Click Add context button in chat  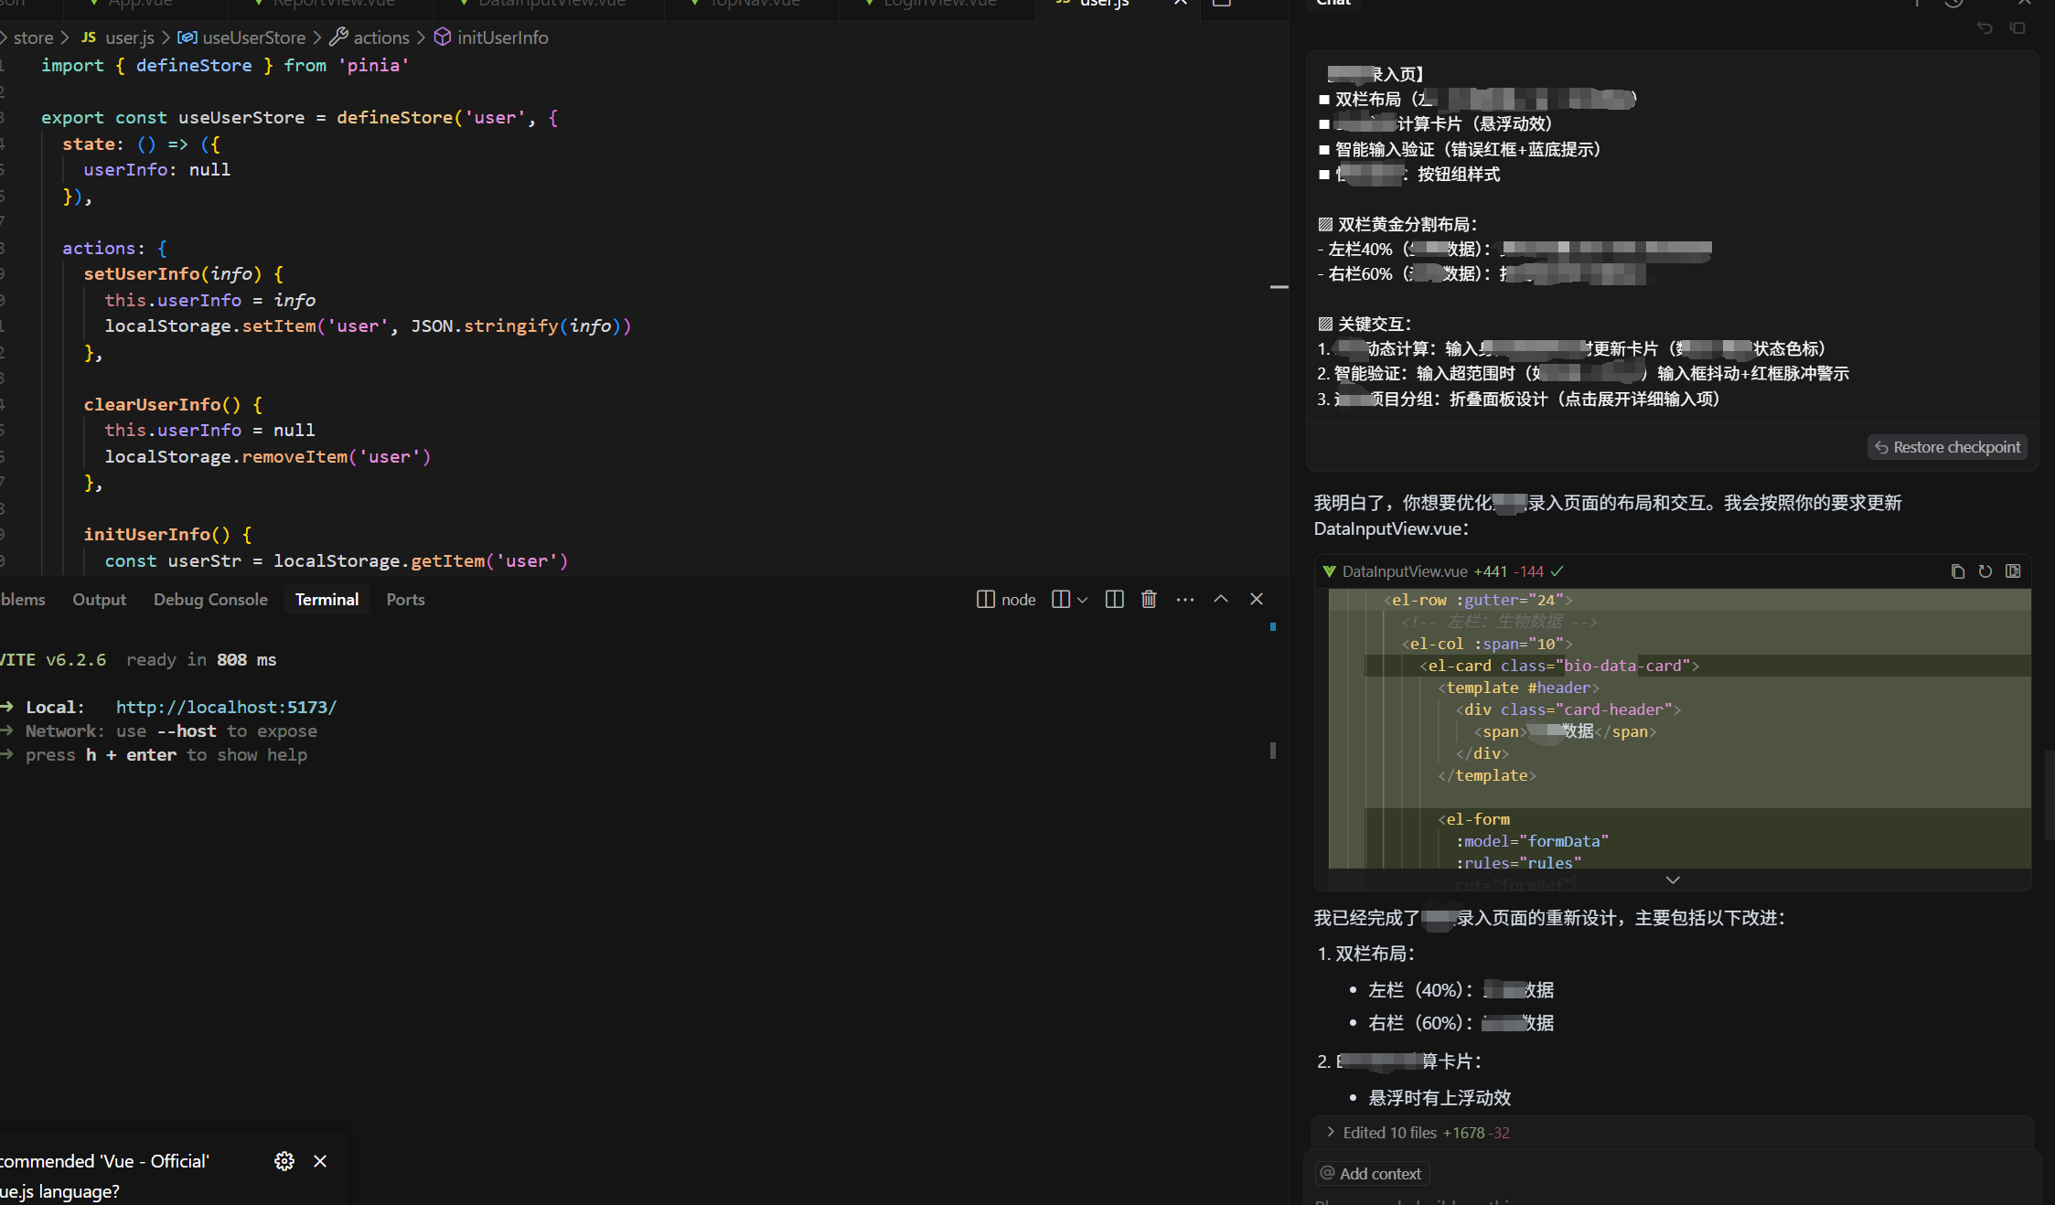pos(1371,1174)
